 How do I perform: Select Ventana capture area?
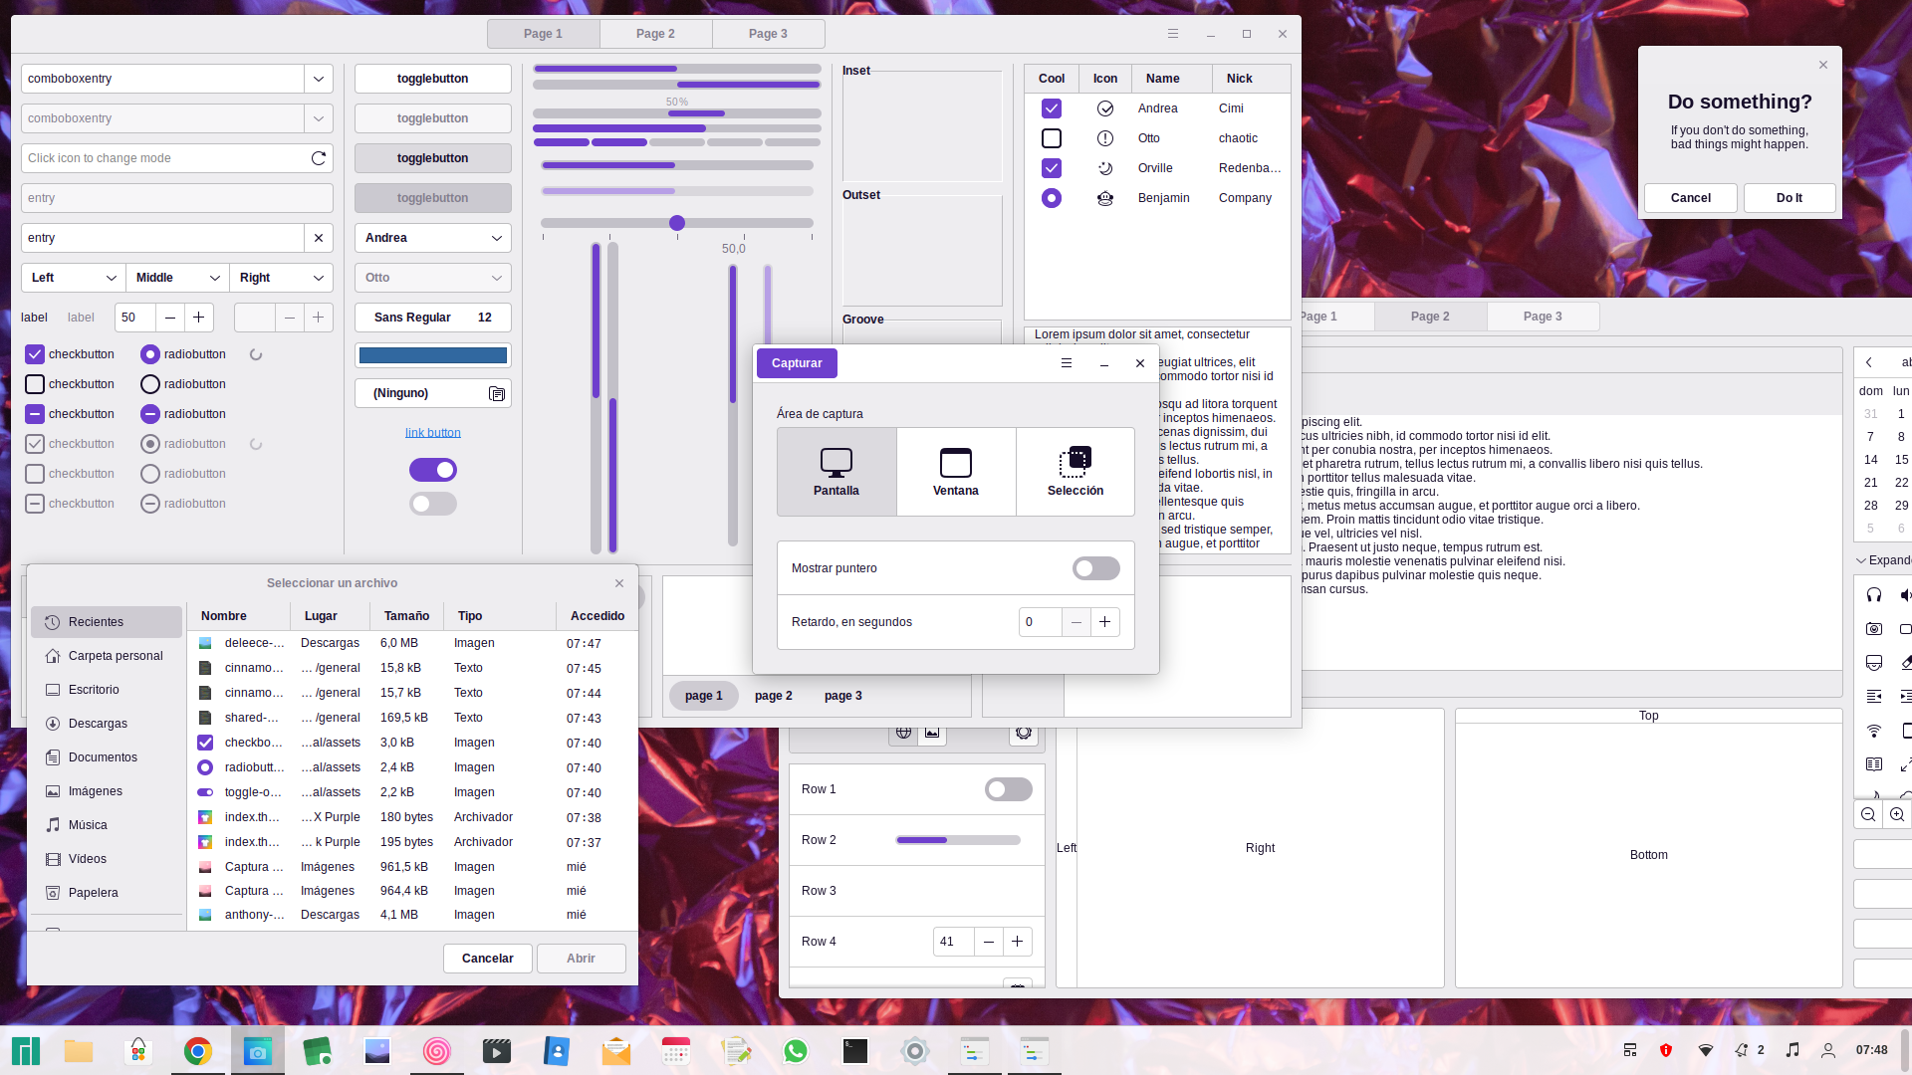pyautogui.click(x=956, y=472)
